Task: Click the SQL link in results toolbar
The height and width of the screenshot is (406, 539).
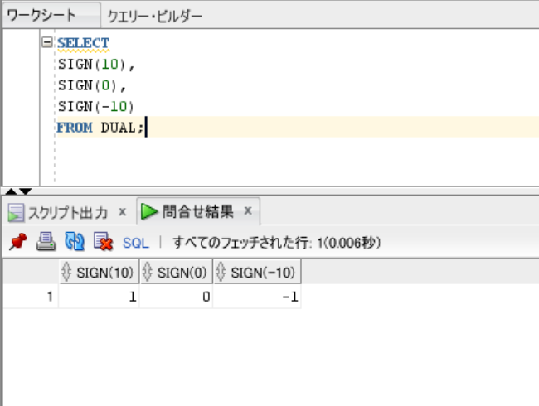Action: pyautogui.click(x=136, y=243)
